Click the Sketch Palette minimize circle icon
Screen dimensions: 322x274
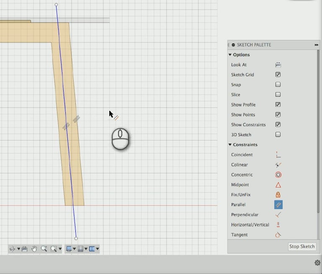pos(233,45)
